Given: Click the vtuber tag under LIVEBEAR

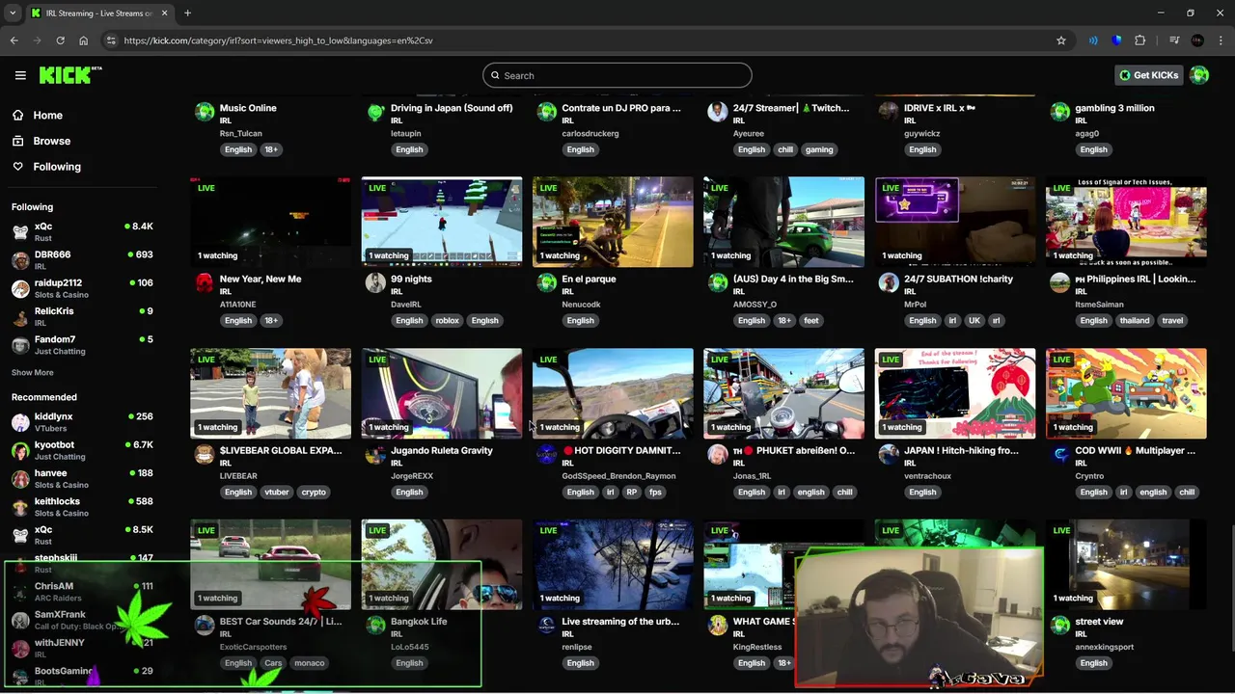Looking at the screenshot, I should click(x=276, y=493).
